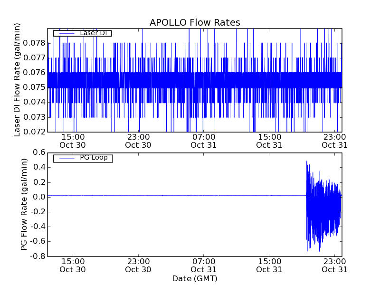Click '07:00 Oct 31' under the PG Loop plot

tap(204, 266)
